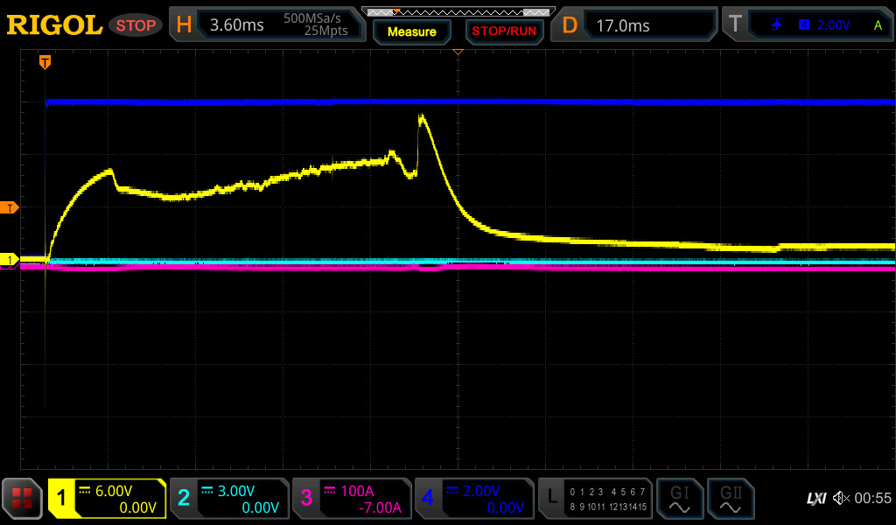Open the logic analyzer digital channels panel
896x525 pixels.
[595, 499]
